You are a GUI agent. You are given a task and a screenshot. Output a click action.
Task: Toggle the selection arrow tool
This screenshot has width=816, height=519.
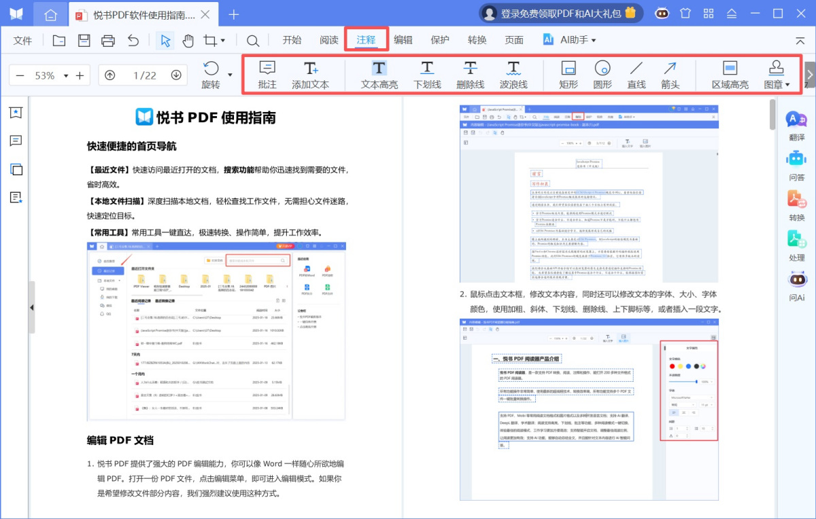(165, 40)
